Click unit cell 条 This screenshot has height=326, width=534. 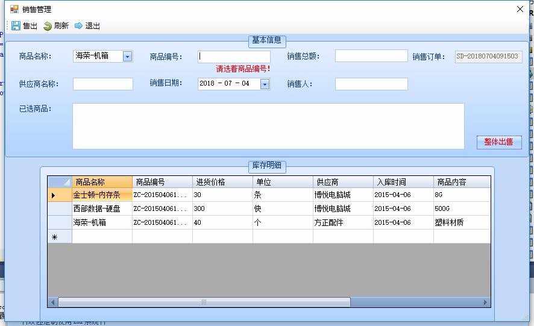(x=283, y=195)
